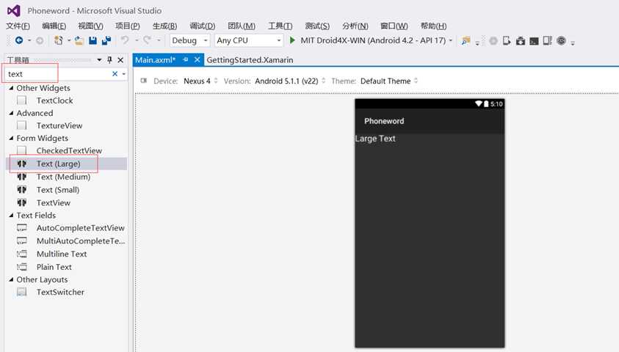Open the 编辑(E) menu
This screenshot has width=619, height=352.
(x=54, y=26)
